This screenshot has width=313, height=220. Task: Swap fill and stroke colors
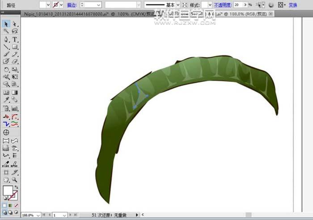click(x=17, y=187)
